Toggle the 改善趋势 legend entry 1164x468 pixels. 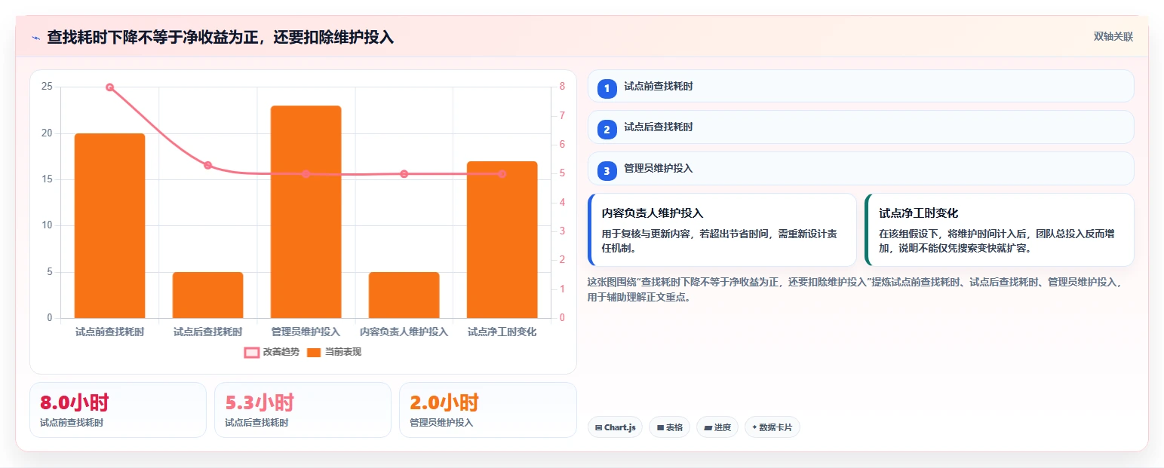(x=272, y=352)
